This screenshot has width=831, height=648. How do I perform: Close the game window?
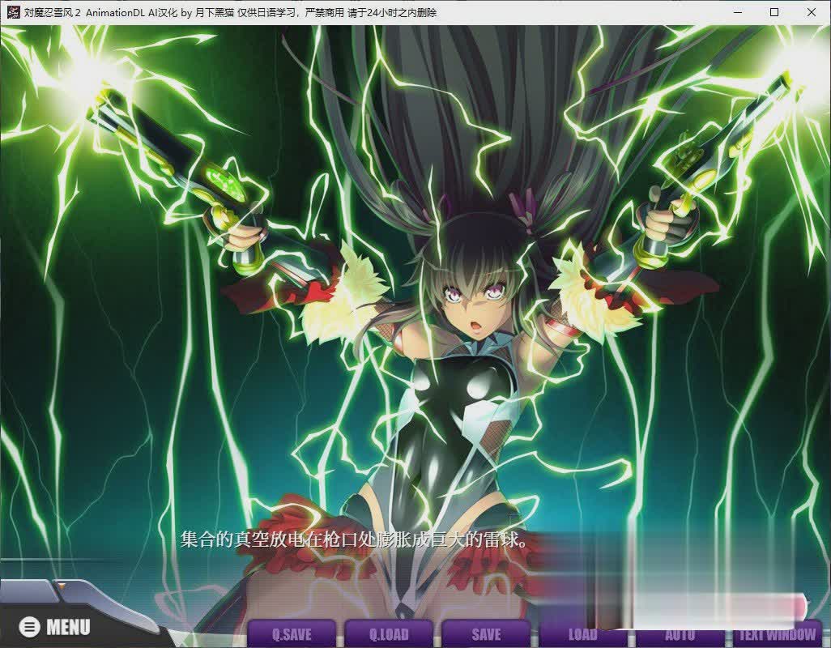click(x=812, y=12)
